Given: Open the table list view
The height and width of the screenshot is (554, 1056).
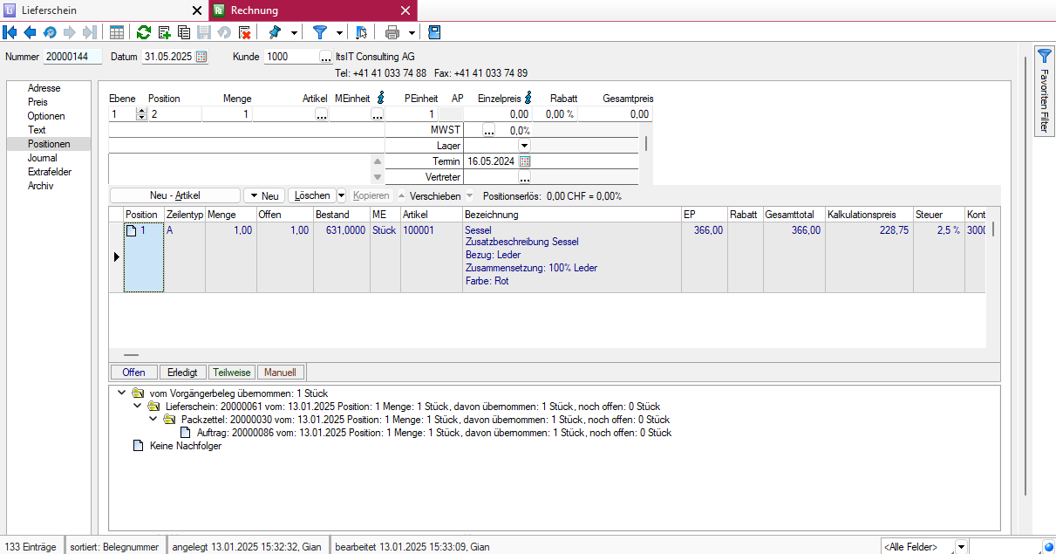Looking at the screenshot, I should 116,32.
